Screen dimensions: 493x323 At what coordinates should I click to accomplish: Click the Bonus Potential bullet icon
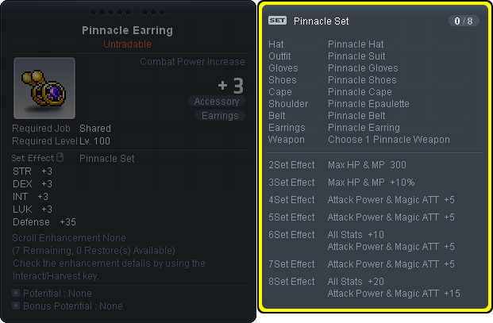(x=16, y=306)
